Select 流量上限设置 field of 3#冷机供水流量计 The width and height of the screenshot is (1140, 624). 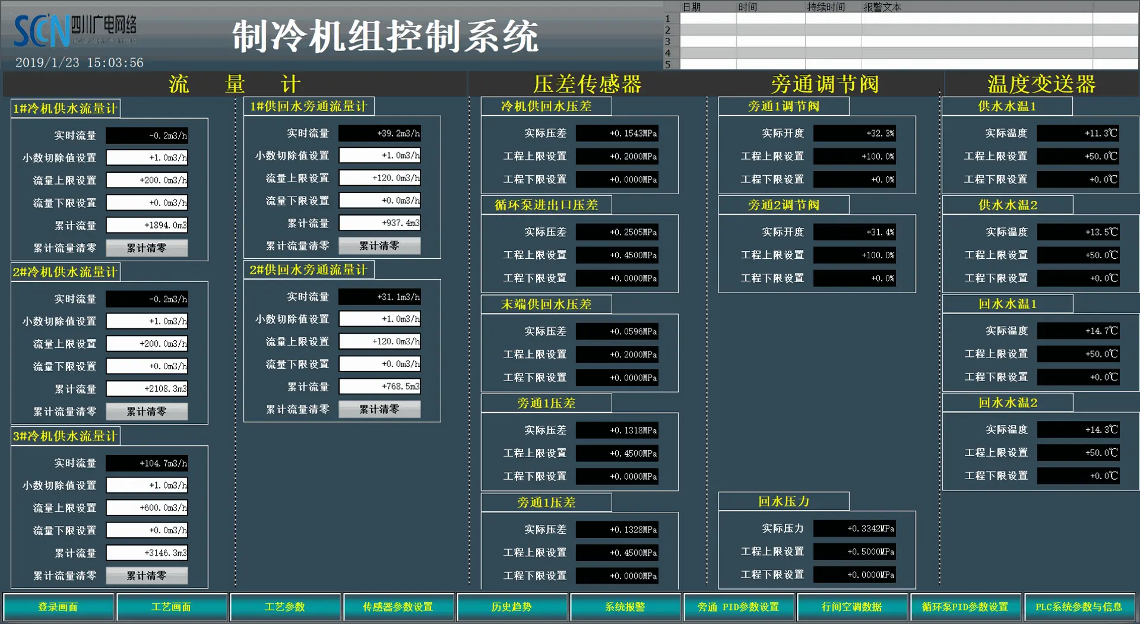(x=147, y=508)
